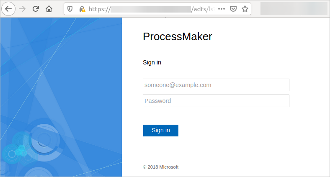
Task: Show site security info via padlock warning icon
Action: pos(82,9)
